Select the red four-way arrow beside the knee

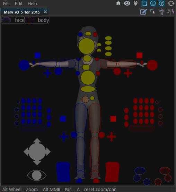click(112, 137)
